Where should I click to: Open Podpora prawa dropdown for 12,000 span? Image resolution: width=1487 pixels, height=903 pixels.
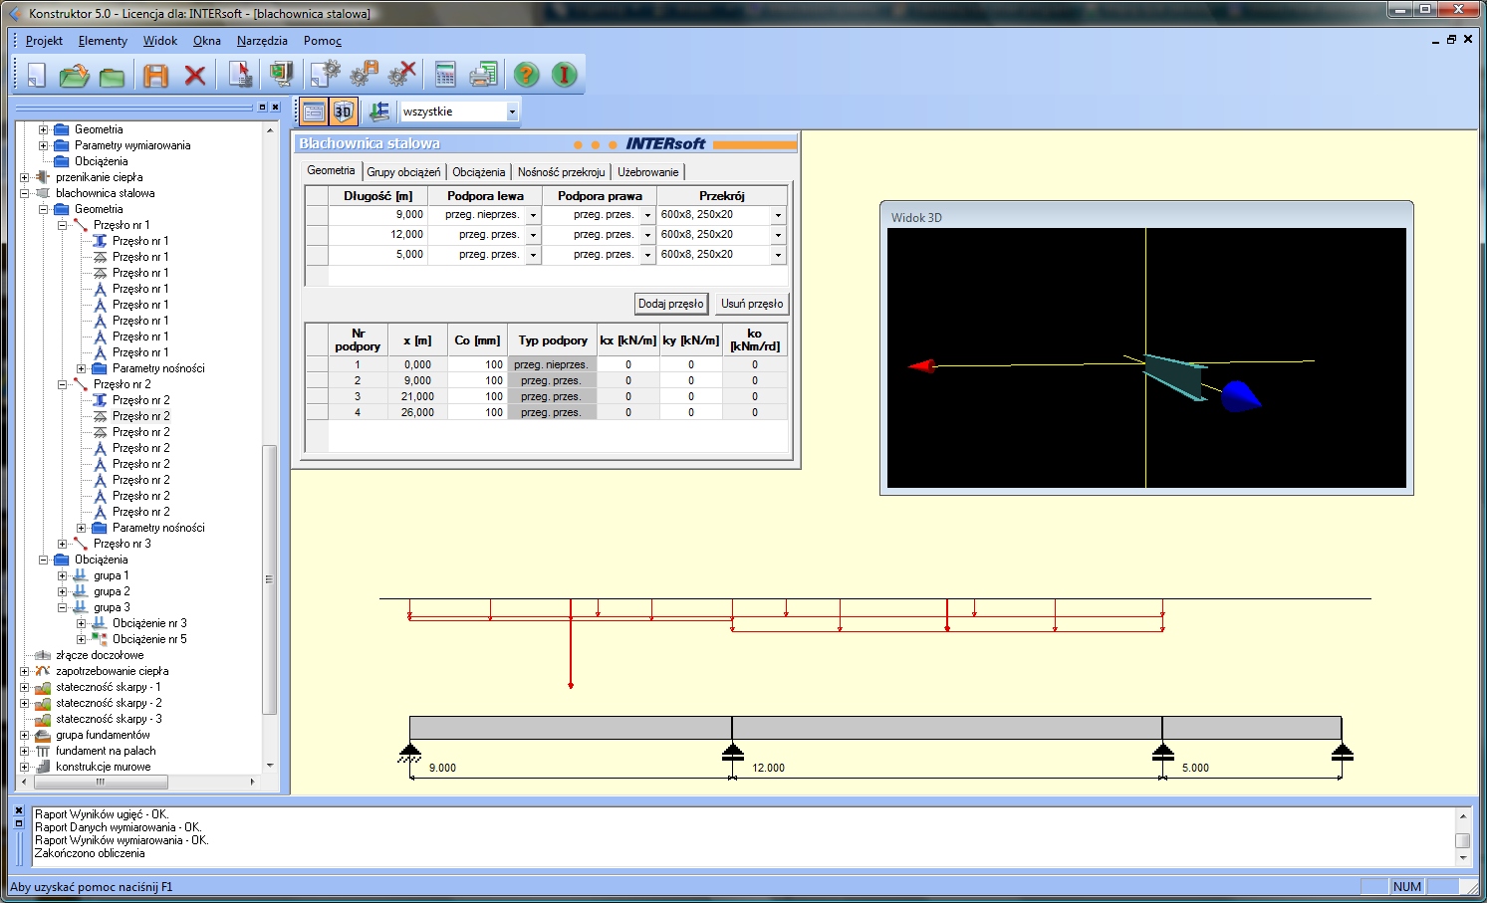click(647, 235)
